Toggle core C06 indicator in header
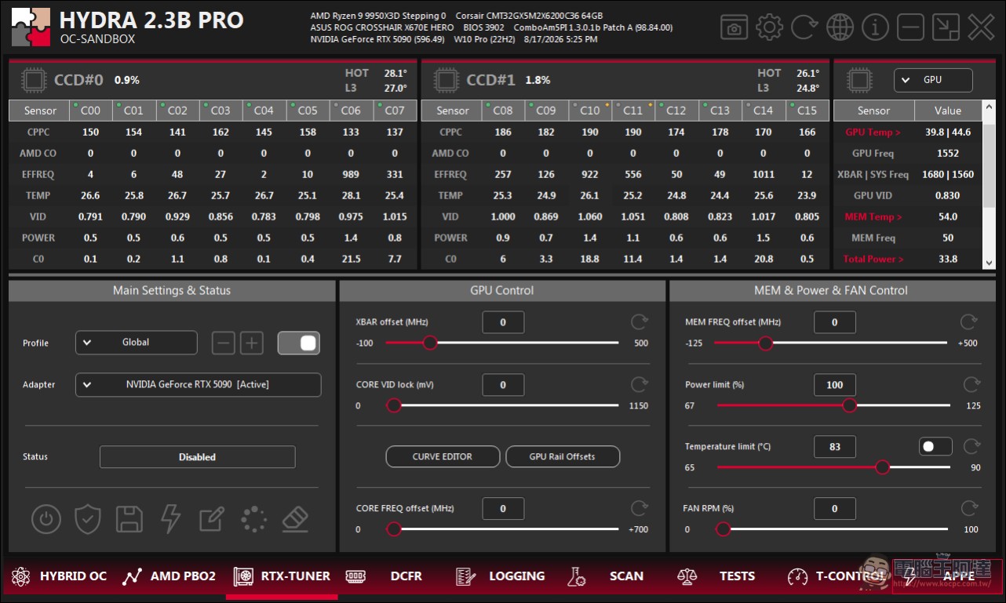Viewport: 1006px width, 603px height. tap(336, 104)
